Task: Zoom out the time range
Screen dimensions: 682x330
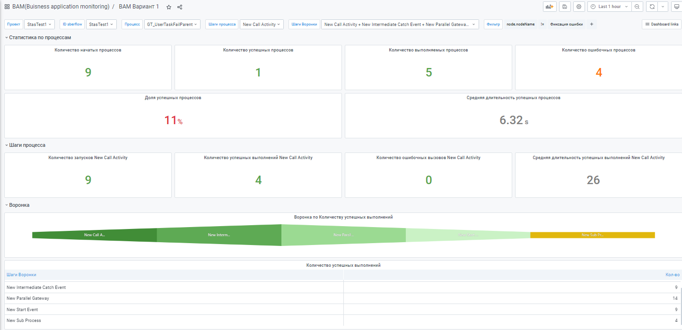Action: (x=637, y=7)
